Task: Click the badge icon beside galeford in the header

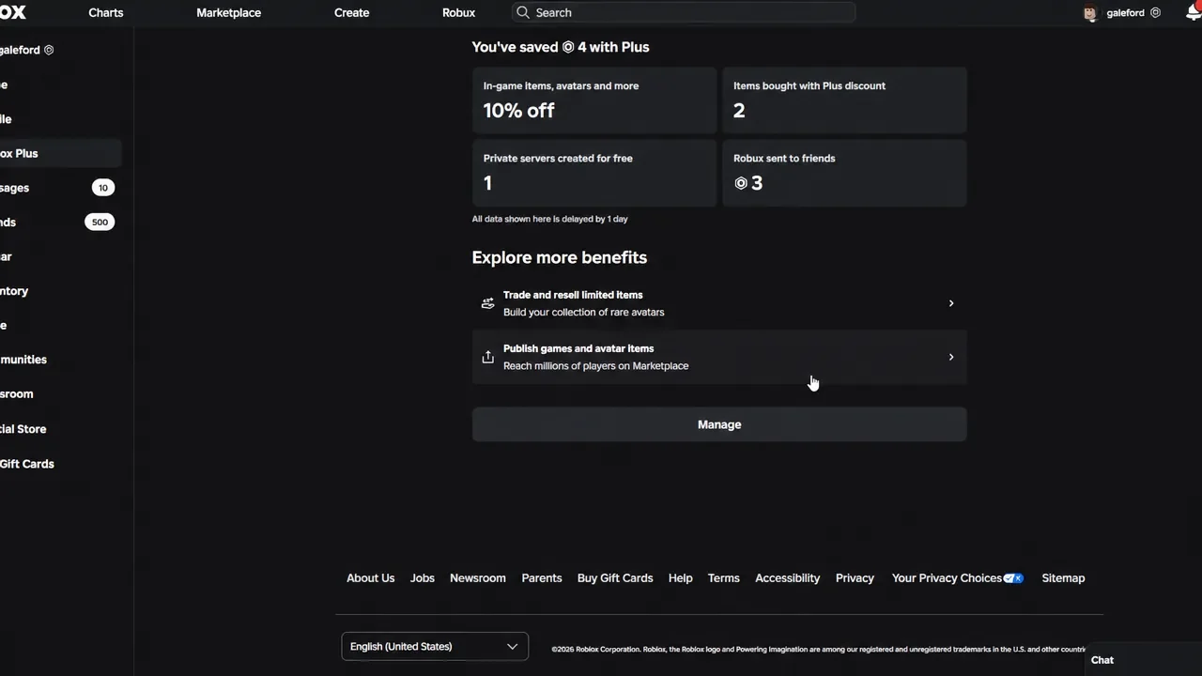Action: pyautogui.click(x=1155, y=13)
